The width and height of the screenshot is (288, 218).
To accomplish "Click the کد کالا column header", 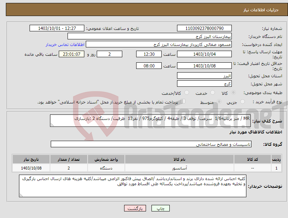I will point(253,159).
